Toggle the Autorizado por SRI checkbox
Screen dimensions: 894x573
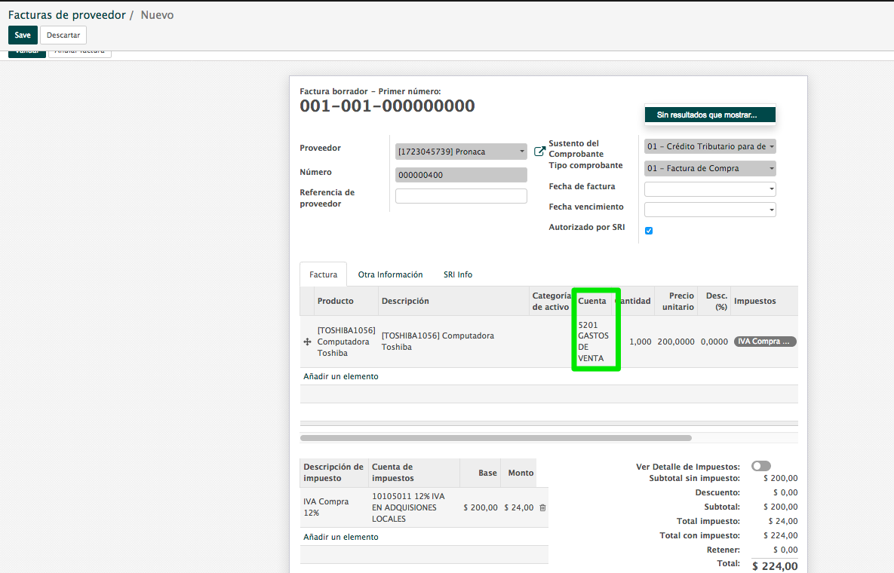pyautogui.click(x=649, y=231)
